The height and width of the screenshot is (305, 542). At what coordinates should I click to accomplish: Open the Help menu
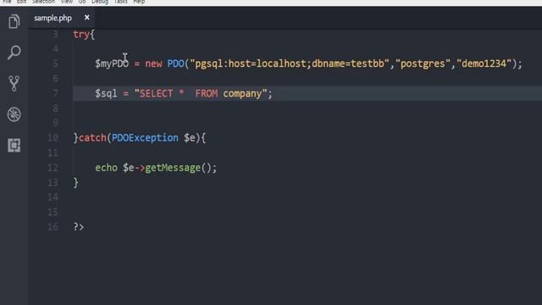click(x=139, y=2)
